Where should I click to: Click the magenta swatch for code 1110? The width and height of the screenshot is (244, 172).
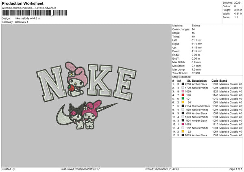183,124
